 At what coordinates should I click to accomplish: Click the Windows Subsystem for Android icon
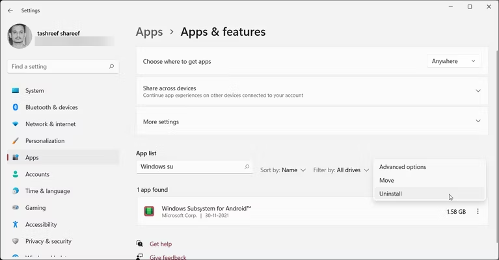(149, 211)
